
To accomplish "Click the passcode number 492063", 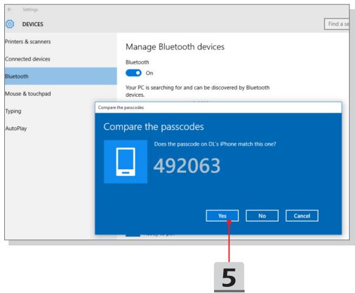I will (187, 166).
